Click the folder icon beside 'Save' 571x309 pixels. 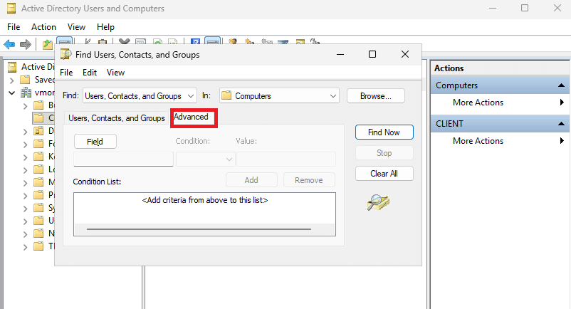[25, 79]
